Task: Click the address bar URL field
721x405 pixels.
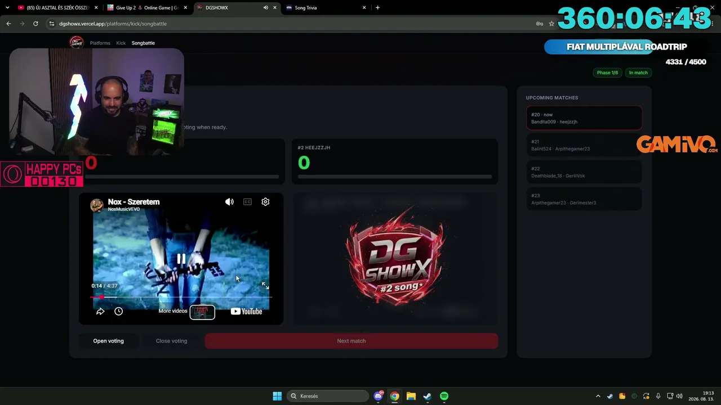Action: click(293, 24)
